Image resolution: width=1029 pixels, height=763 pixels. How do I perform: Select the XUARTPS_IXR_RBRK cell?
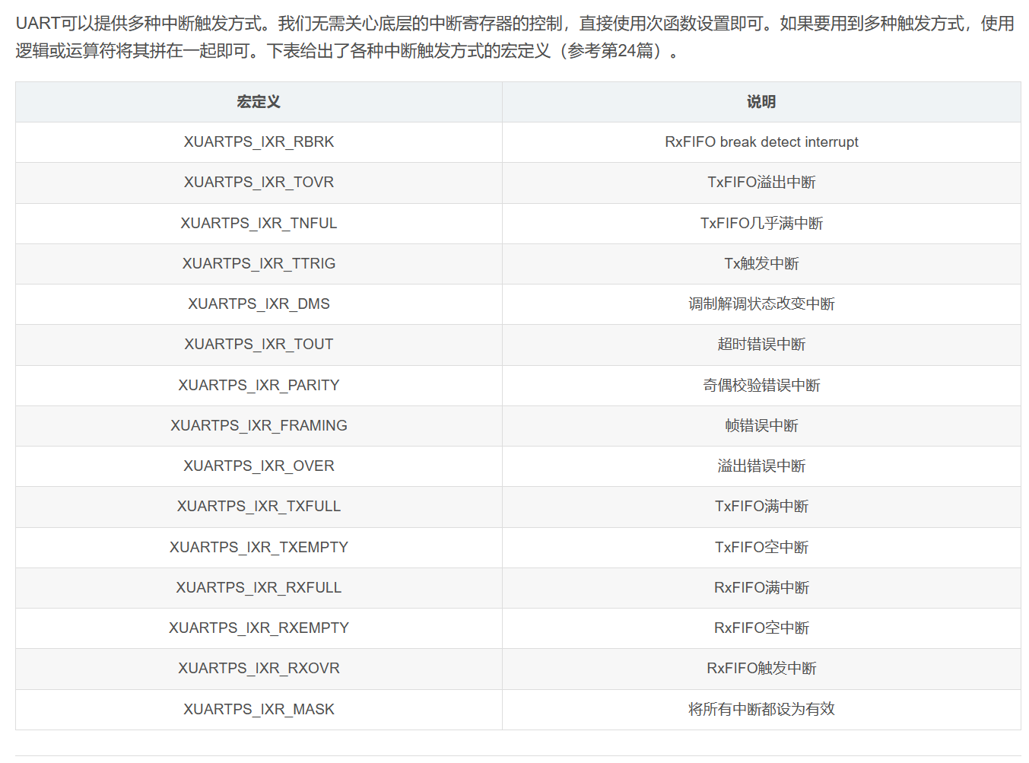[259, 142]
